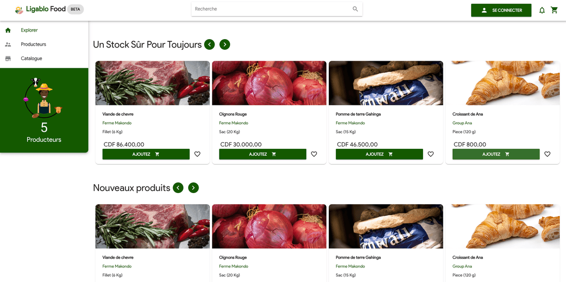This screenshot has width=566, height=282.
Task: Favorite the Viande de chevre product
Action: click(197, 154)
